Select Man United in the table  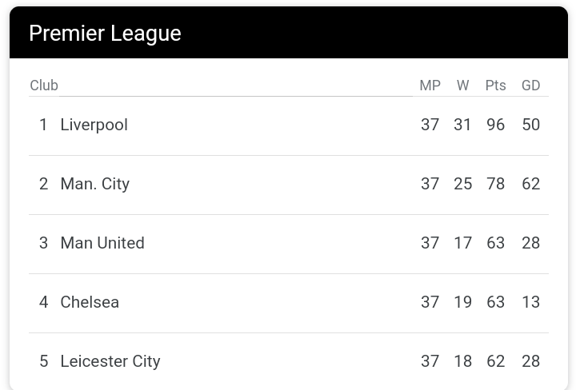click(x=102, y=243)
